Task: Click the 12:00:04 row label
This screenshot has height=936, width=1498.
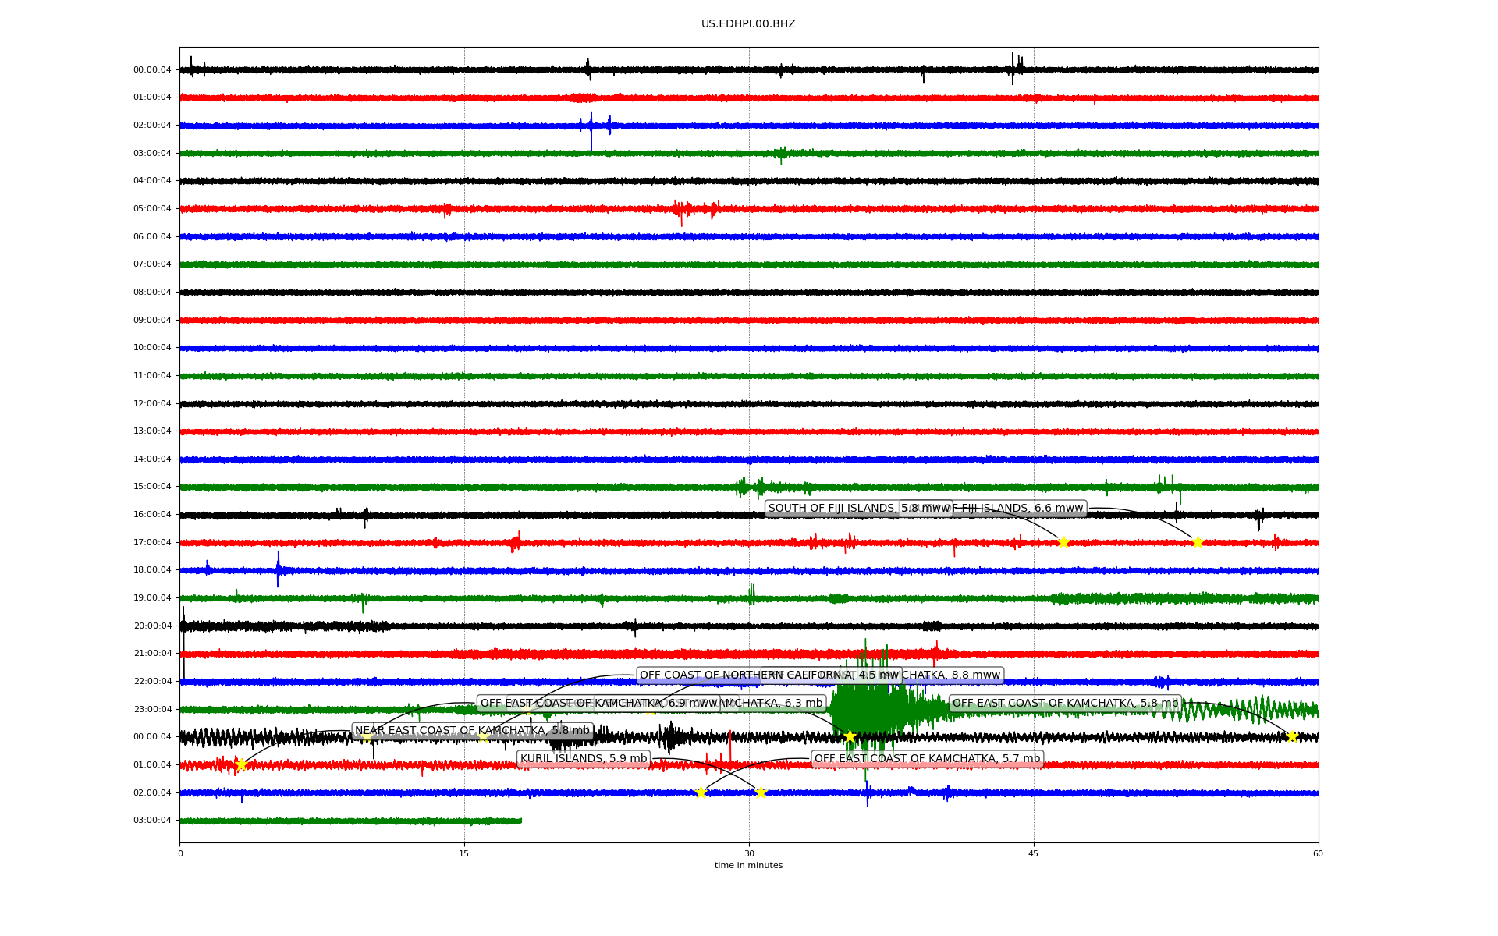Action: [x=152, y=403]
